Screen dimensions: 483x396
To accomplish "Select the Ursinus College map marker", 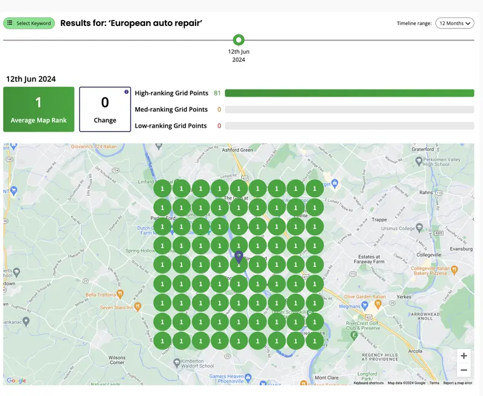I will (x=419, y=228).
